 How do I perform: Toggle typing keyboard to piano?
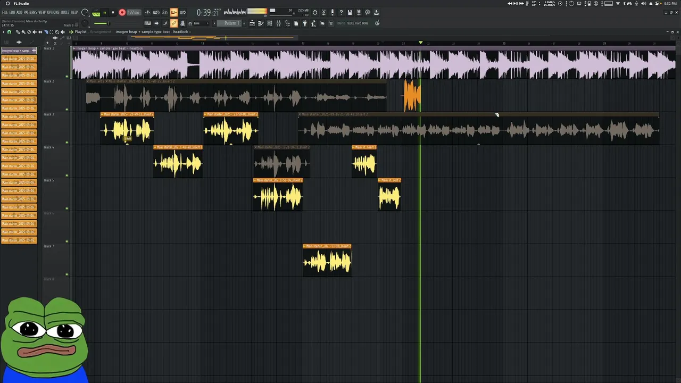click(x=147, y=23)
